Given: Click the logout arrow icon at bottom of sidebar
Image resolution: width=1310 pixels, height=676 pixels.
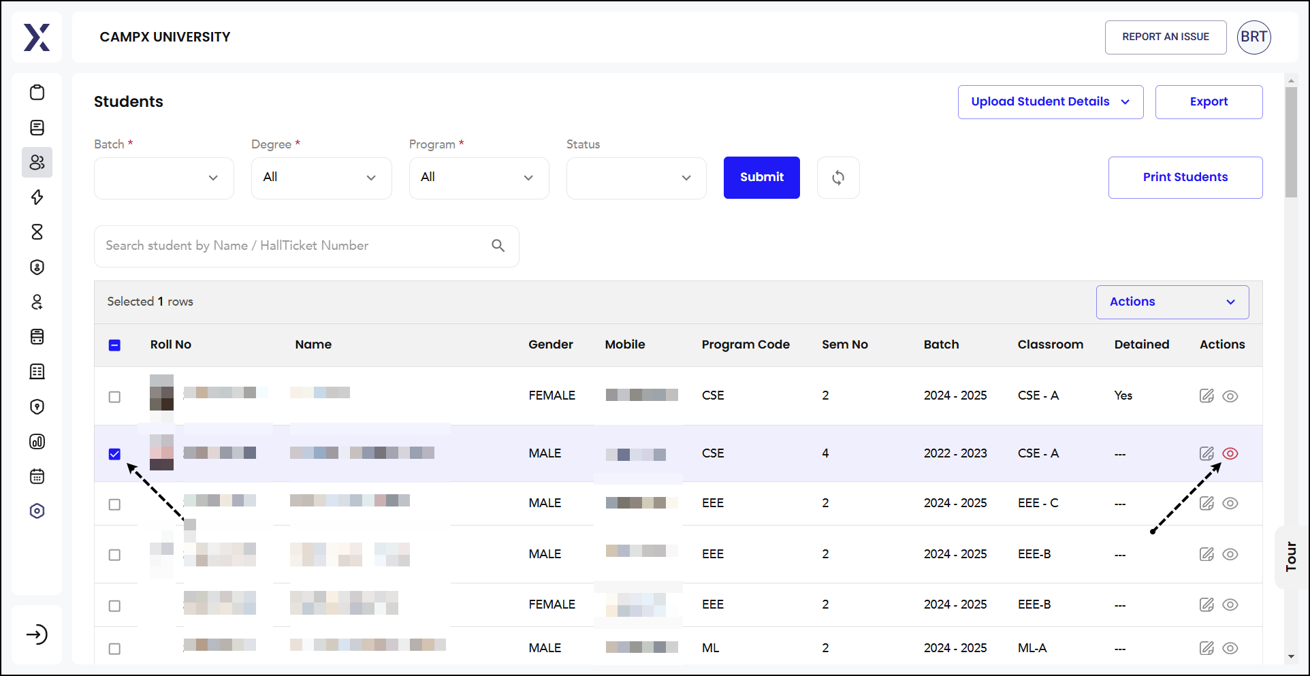Looking at the screenshot, I should 37,634.
